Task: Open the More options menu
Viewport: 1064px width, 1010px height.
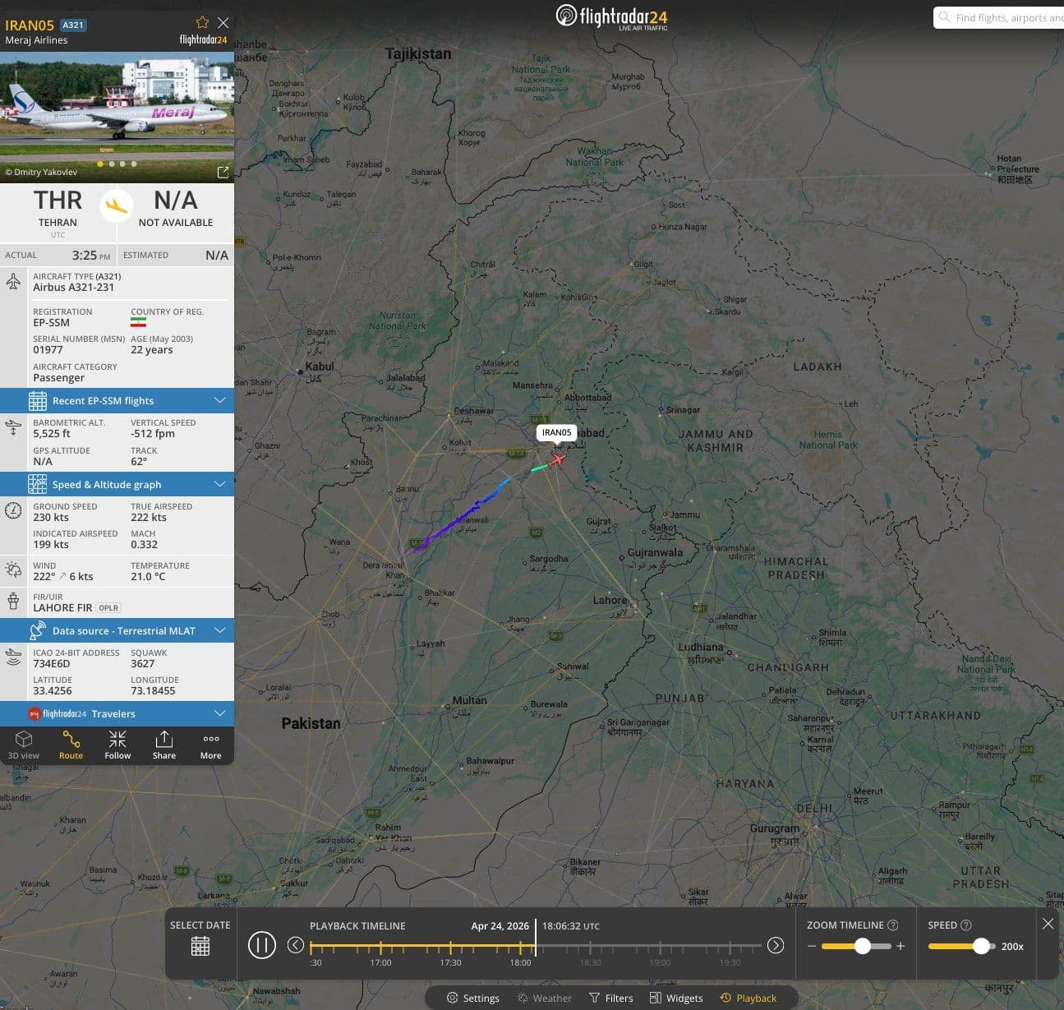Action: (210, 745)
